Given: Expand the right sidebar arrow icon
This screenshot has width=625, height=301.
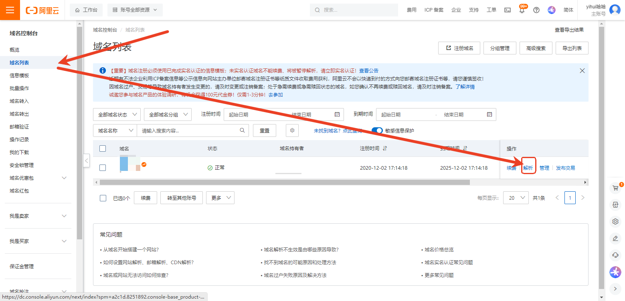Looking at the screenshot, I should click(615, 288).
